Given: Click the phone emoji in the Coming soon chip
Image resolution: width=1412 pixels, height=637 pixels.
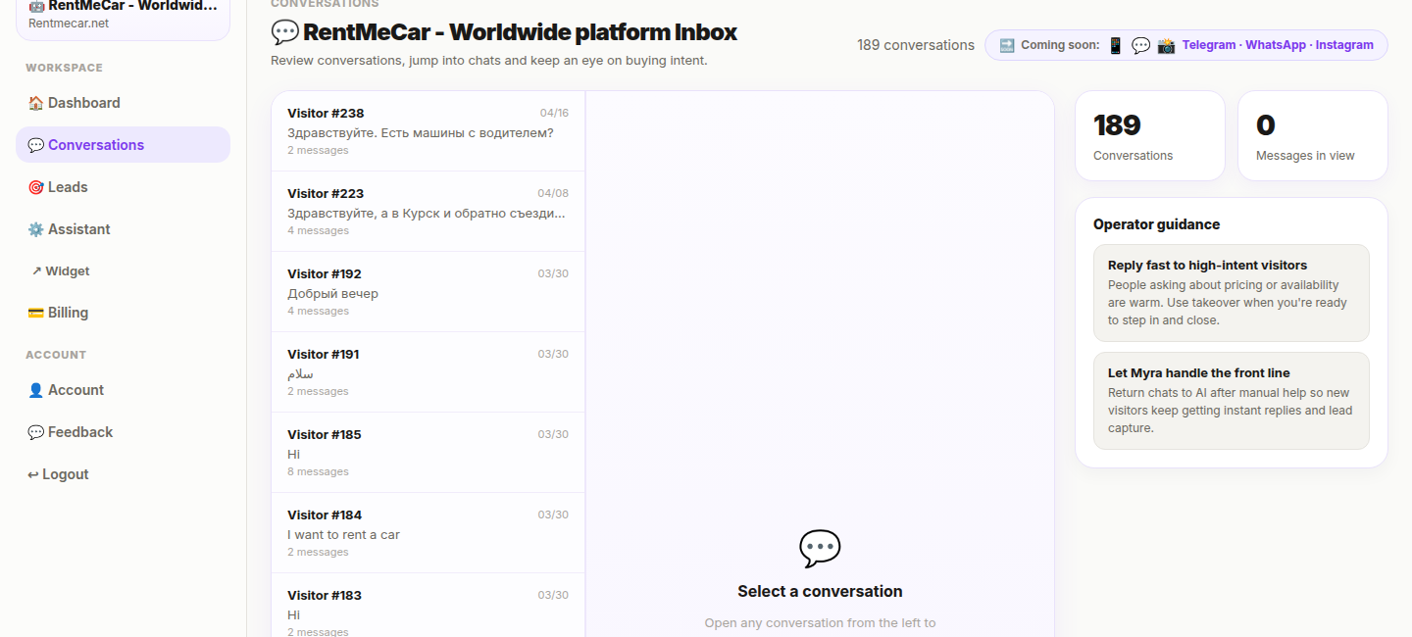Looking at the screenshot, I should tap(1115, 44).
